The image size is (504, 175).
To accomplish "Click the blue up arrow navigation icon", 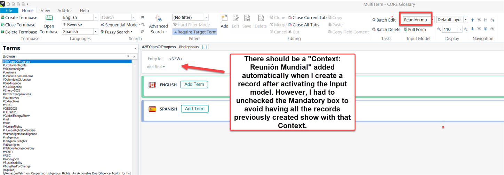I will (x=472, y=20).
